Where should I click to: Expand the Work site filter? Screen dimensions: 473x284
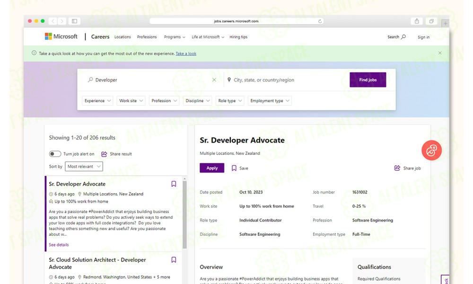pos(131,101)
